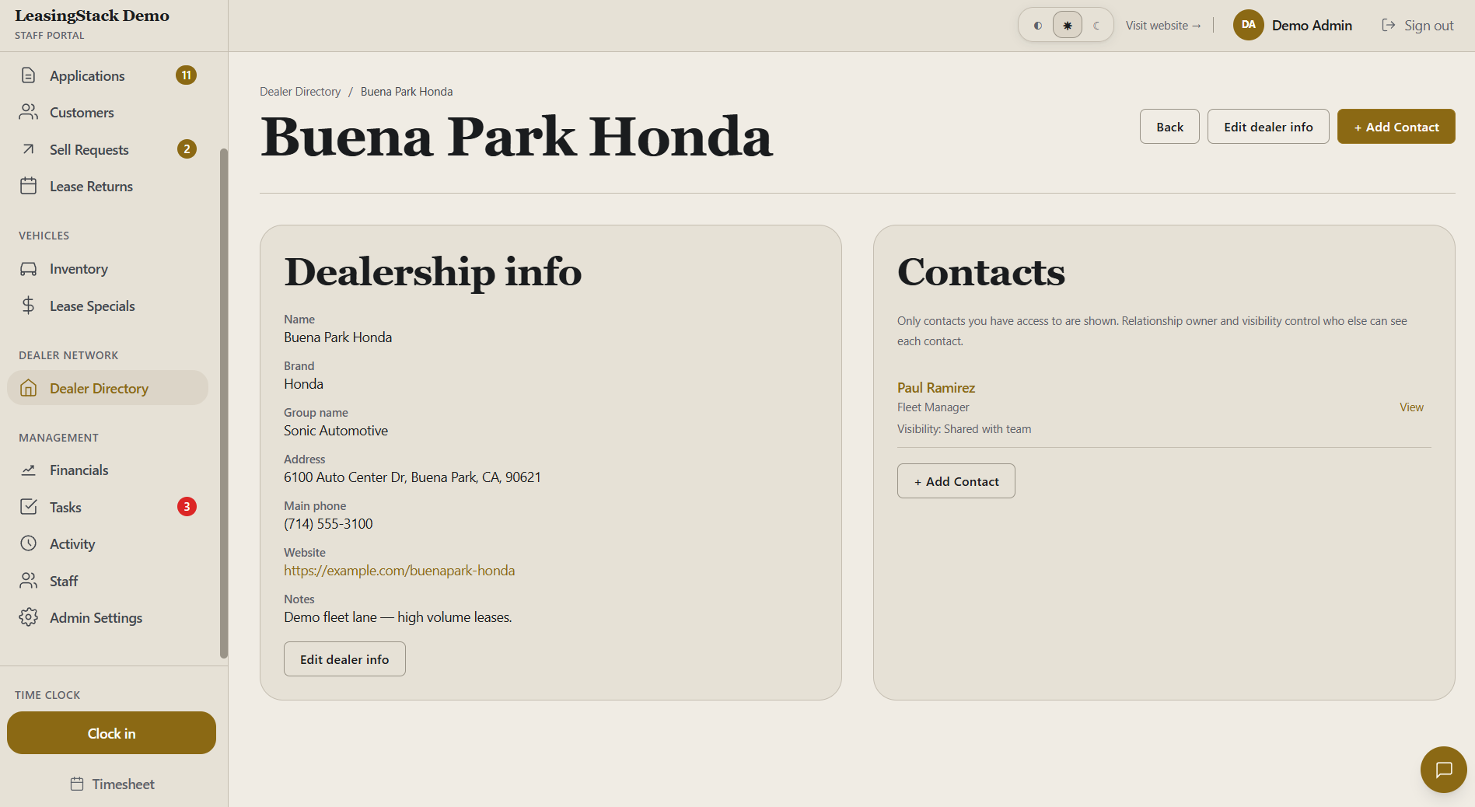Click the Lease Specials dollar icon

29,306
